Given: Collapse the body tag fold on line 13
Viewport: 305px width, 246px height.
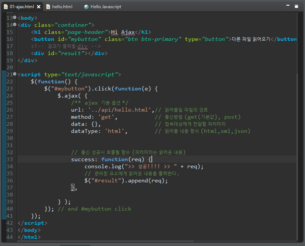Looking at the screenshot, I should [15, 18].
